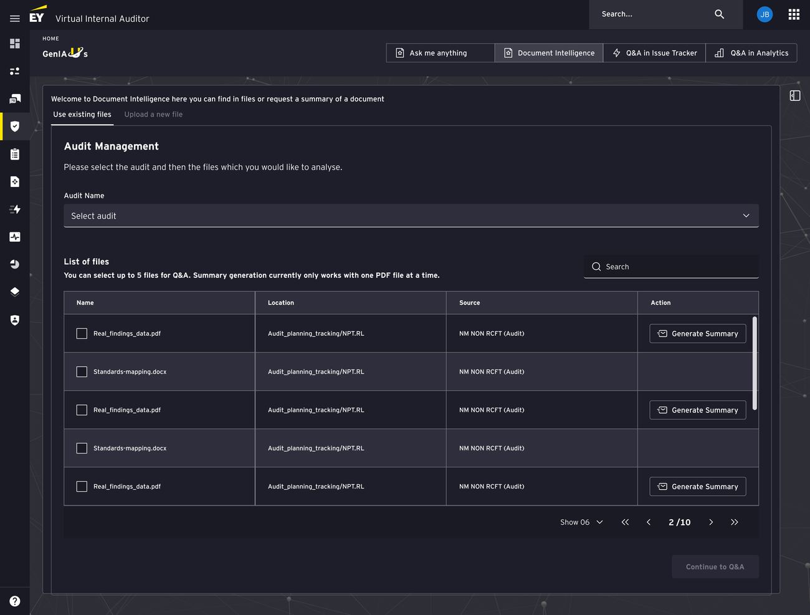Generate Summary for last Real_findings_data.pdf row
The height and width of the screenshot is (615, 810).
pos(698,487)
